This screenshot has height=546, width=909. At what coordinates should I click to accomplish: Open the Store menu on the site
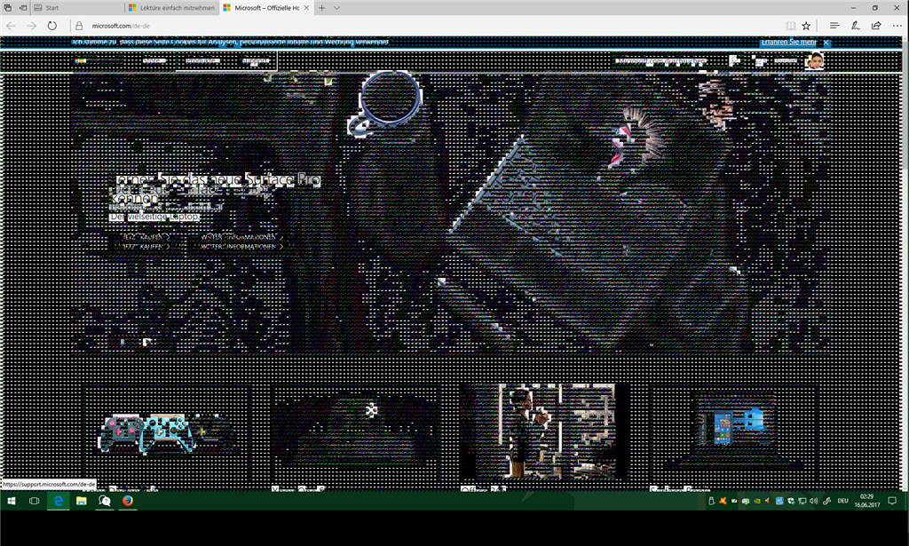[x=154, y=61]
